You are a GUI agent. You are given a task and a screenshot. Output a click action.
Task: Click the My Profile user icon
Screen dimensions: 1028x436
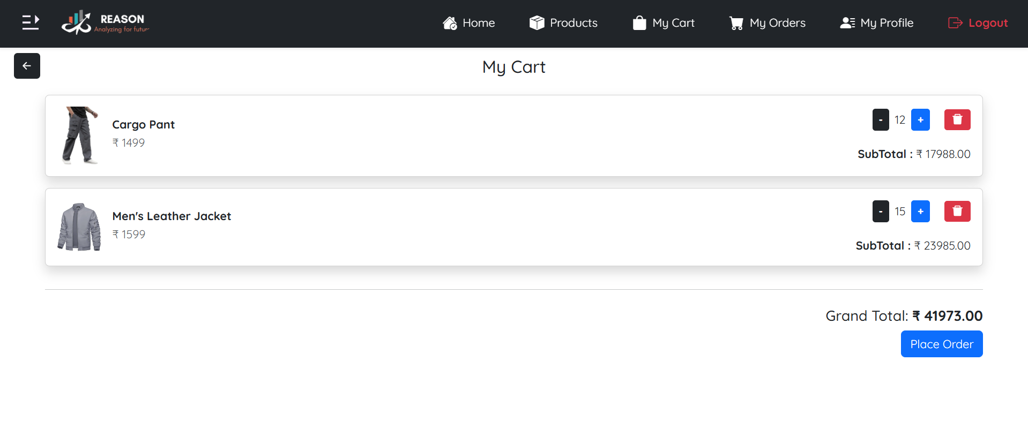coord(847,23)
